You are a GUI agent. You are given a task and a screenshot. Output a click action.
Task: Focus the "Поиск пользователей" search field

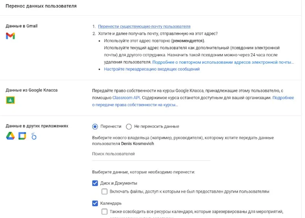(151, 154)
